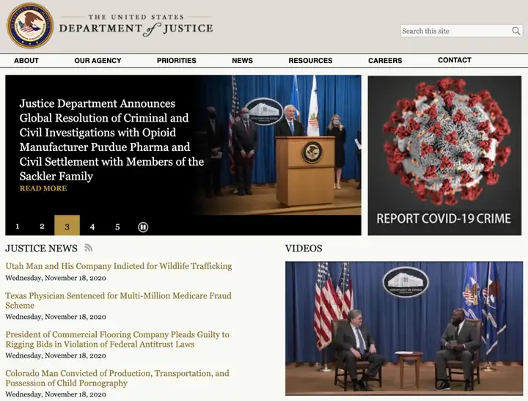This screenshot has height=401, width=528.
Task: Click READ MORE on Purdue Pharma story
Action: pyautogui.click(x=43, y=188)
